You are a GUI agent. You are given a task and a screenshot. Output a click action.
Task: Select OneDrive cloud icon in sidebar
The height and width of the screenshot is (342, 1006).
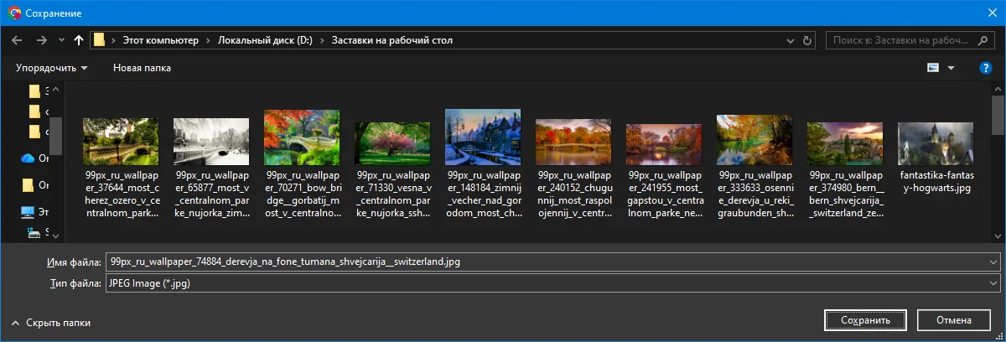[28, 158]
